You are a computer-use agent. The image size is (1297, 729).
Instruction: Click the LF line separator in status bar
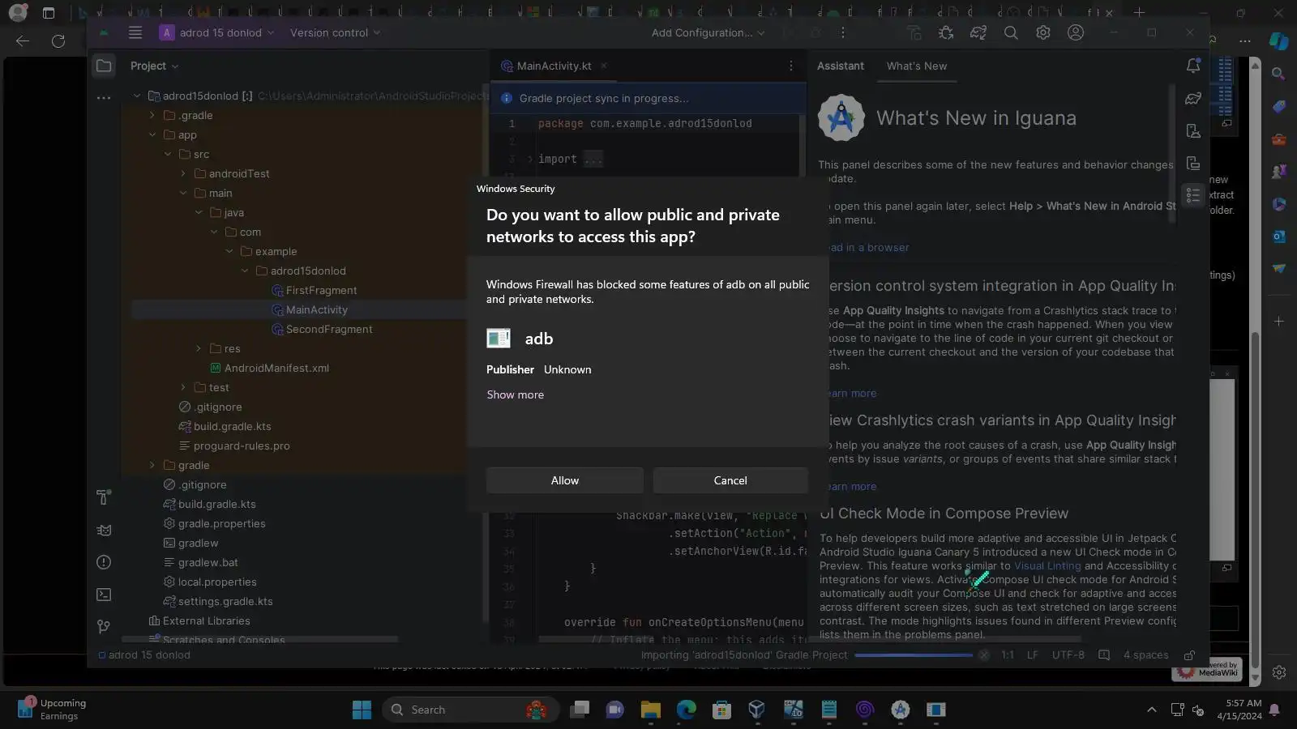[1032, 655]
